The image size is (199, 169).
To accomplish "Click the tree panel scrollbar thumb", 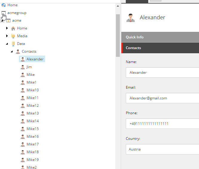I will pos(118,35).
